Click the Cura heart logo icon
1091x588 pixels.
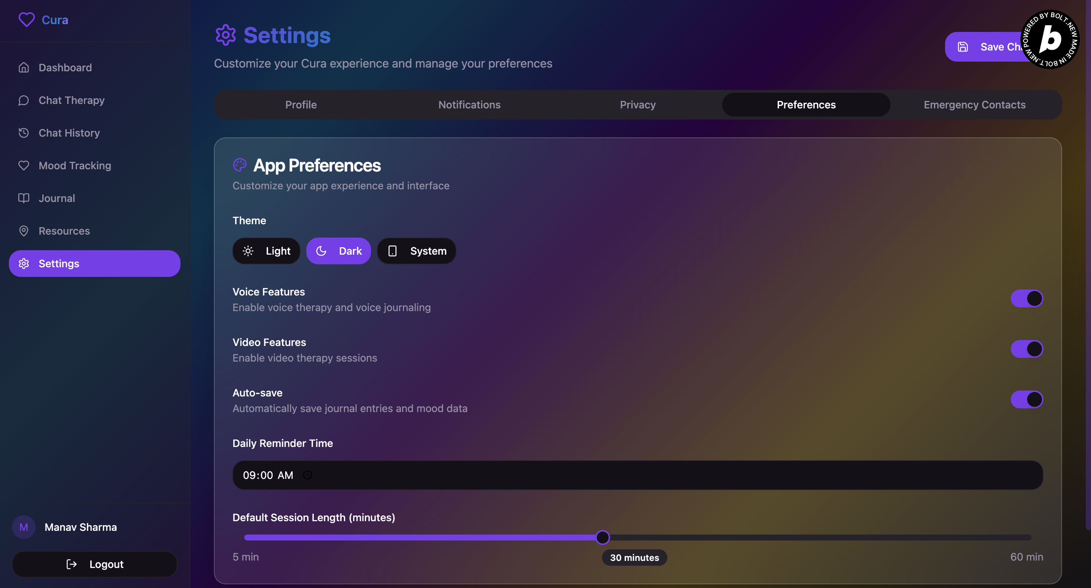[26, 19]
